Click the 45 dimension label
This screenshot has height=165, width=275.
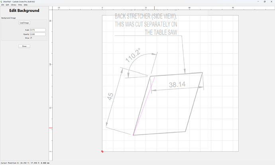(x=110, y=96)
